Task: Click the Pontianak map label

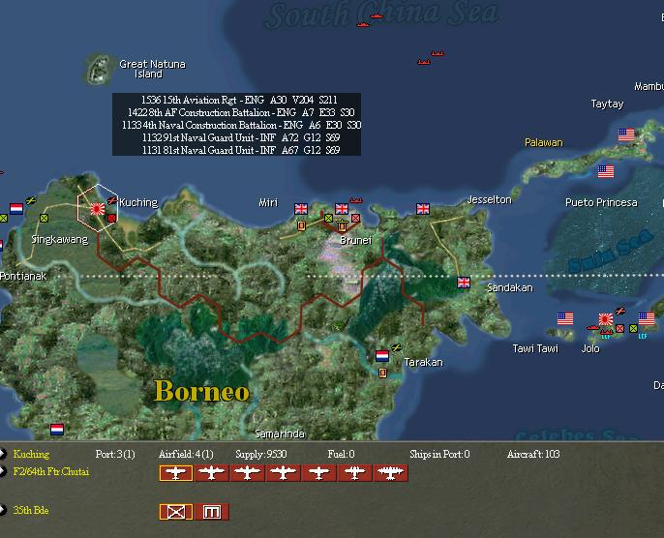Action: coord(23,277)
